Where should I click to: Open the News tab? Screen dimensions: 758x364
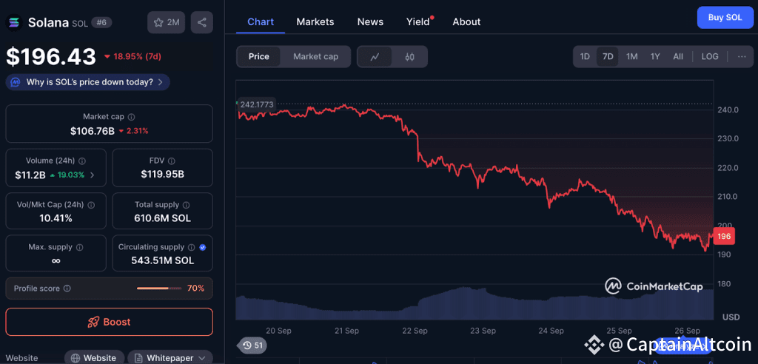click(370, 21)
